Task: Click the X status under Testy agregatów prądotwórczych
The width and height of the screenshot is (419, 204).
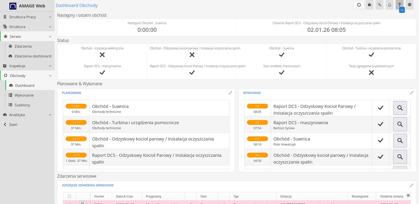Action: pyautogui.click(x=371, y=73)
